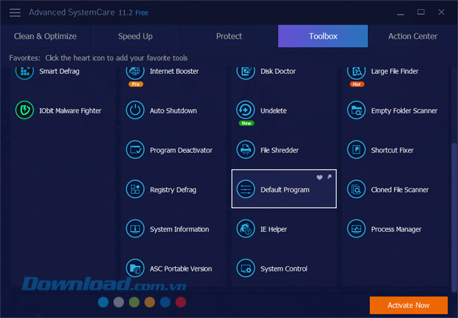Click the Shortcut Fixer label
The height and width of the screenshot is (318, 458).
tap(392, 150)
